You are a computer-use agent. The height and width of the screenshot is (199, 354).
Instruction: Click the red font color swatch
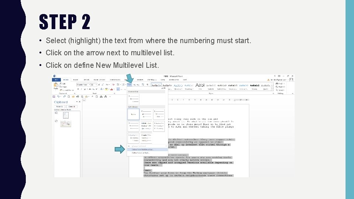pyautogui.click(x=111, y=89)
